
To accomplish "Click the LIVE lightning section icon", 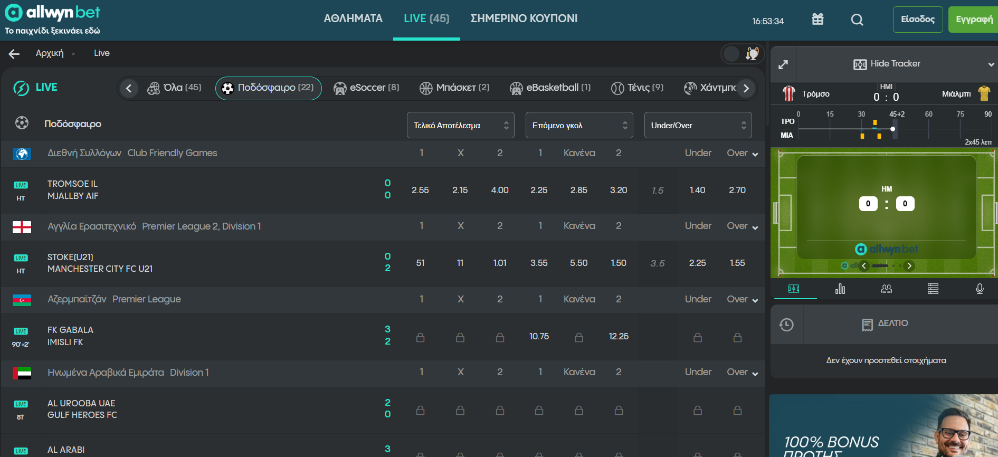I will (x=21, y=88).
